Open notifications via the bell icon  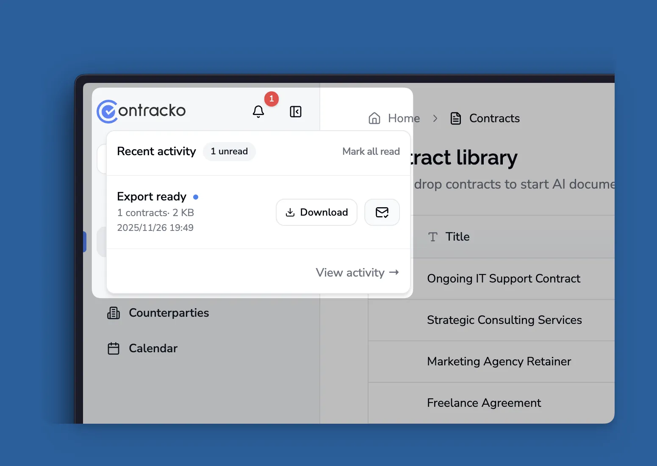(x=258, y=112)
